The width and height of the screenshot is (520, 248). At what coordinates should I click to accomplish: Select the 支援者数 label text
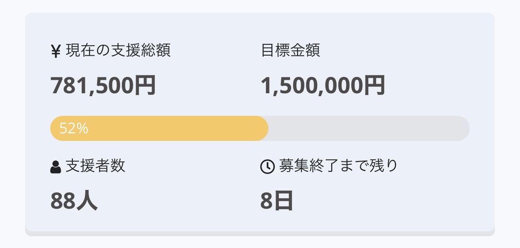click(95, 166)
